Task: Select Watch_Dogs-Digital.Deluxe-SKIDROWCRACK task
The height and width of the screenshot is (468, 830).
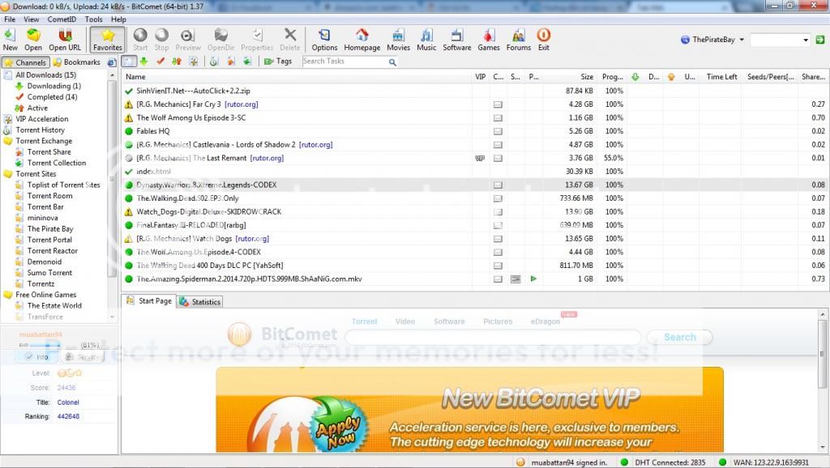Action: pyautogui.click(x=475, y=211)
